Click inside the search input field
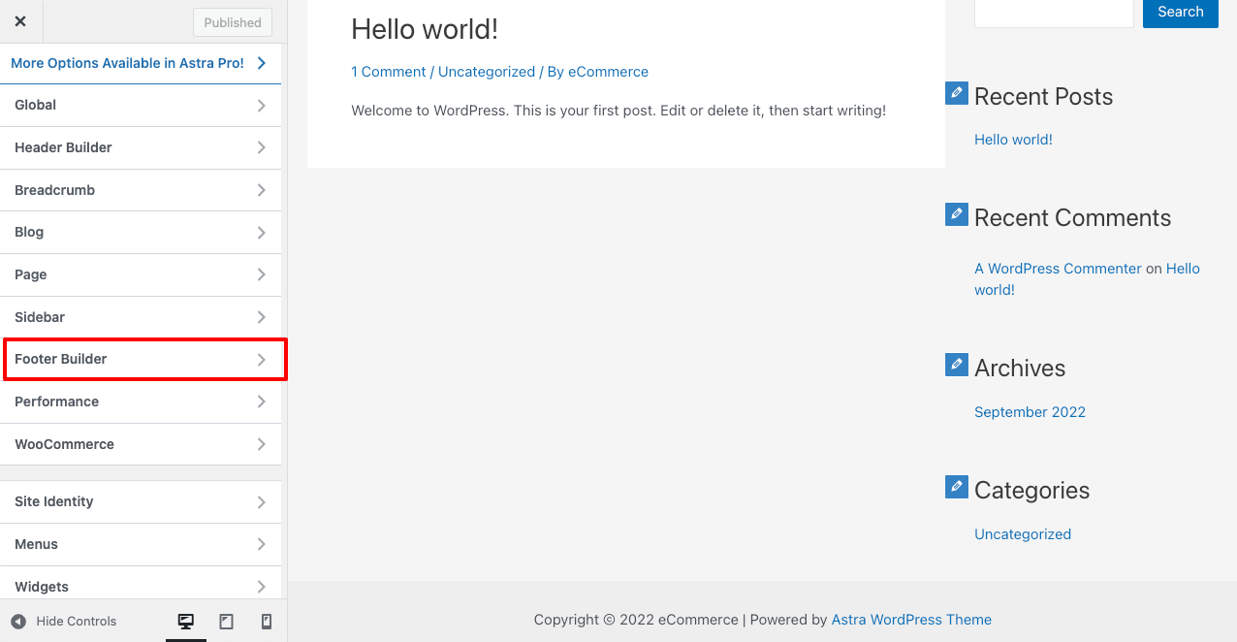Viewport: 1237px width, 642px height. coord(1054,13)
